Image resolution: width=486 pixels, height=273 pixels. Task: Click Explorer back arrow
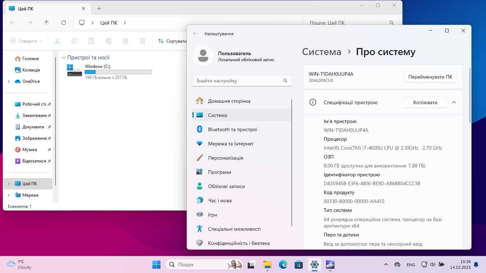[12, 23]
